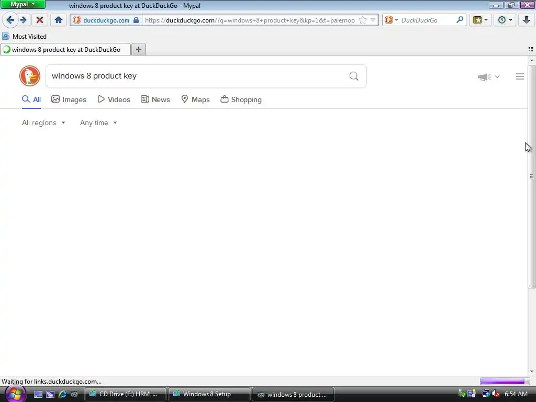Switch to the Maps tab
This screenshot has height=402, width=536.
(x=195, y=99)
